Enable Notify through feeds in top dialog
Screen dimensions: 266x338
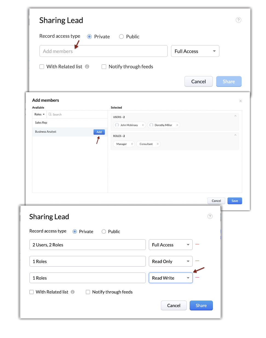104,67
